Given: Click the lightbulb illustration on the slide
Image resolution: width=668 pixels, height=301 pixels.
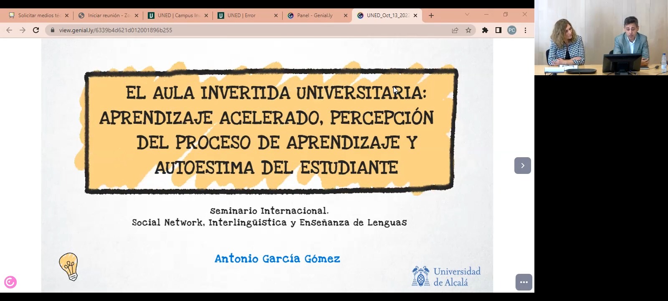Looking at the screenshot, I should pyautogui.click(x=69, y=266).
